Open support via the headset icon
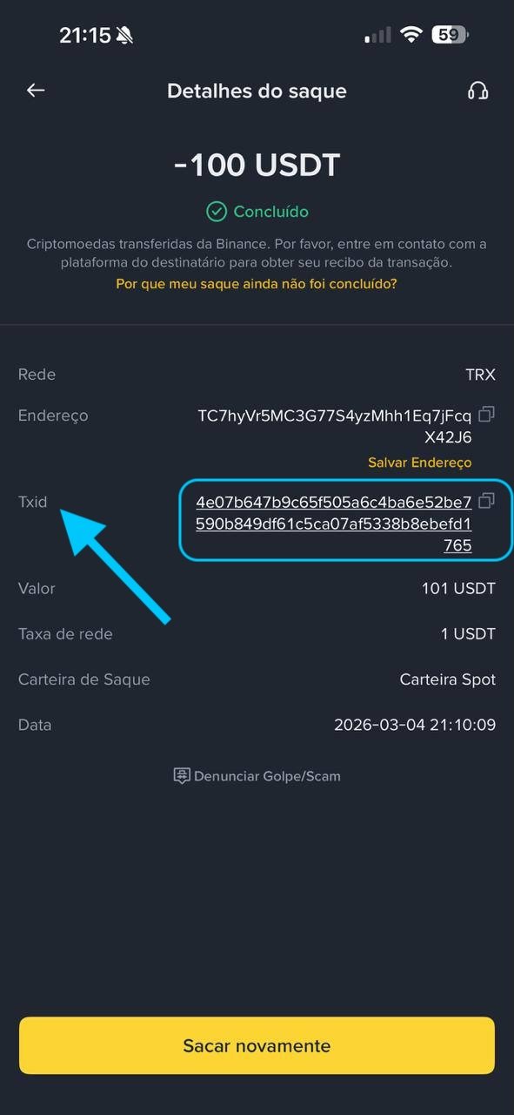Viewport: 514px width, 1115px height. click(x=477, y=91)
